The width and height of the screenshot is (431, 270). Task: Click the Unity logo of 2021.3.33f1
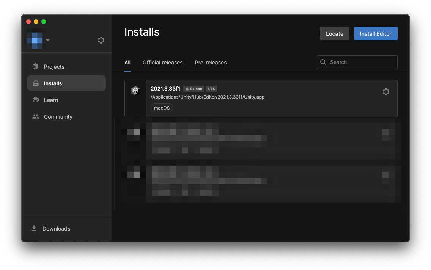[x=135, y=91]
